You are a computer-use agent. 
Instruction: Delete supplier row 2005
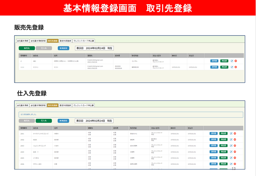click(235, 158)
